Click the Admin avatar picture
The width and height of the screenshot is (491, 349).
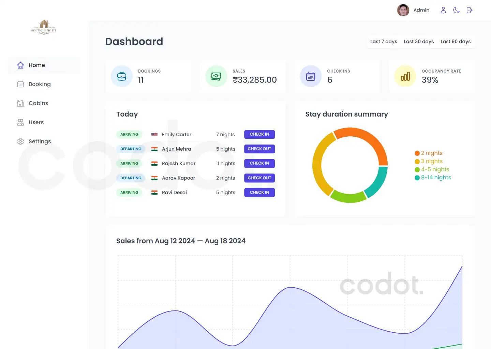[x=403, y=10]
